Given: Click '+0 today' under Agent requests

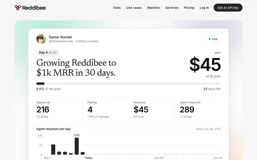Looking at the screenshot, I should (x=186, y=116).
